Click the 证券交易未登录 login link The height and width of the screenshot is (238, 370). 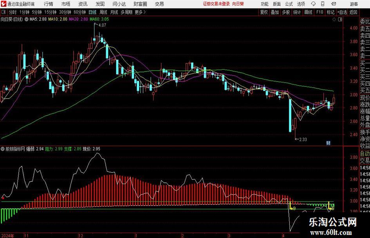[217, 4]
